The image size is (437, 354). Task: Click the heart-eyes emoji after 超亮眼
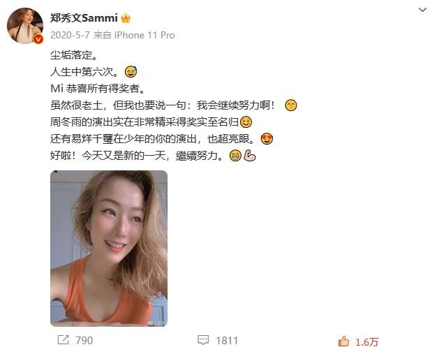(267, 139)
